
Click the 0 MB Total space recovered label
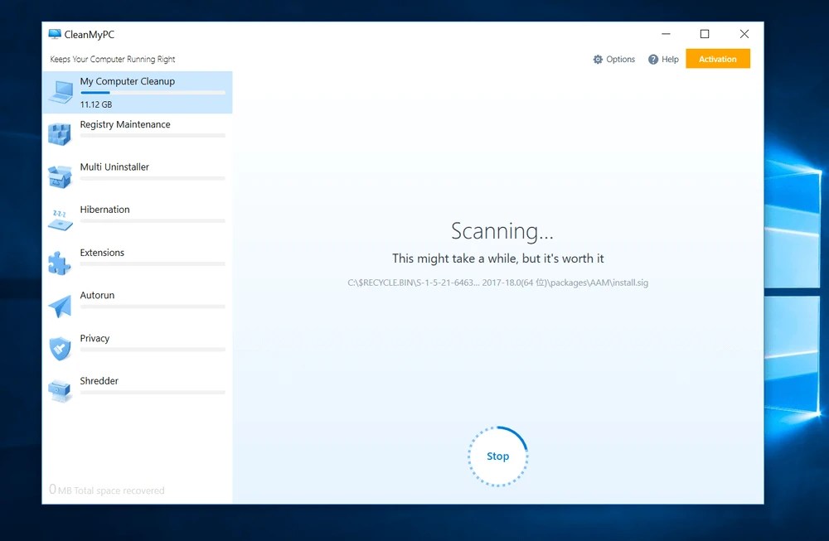[105, 490]
